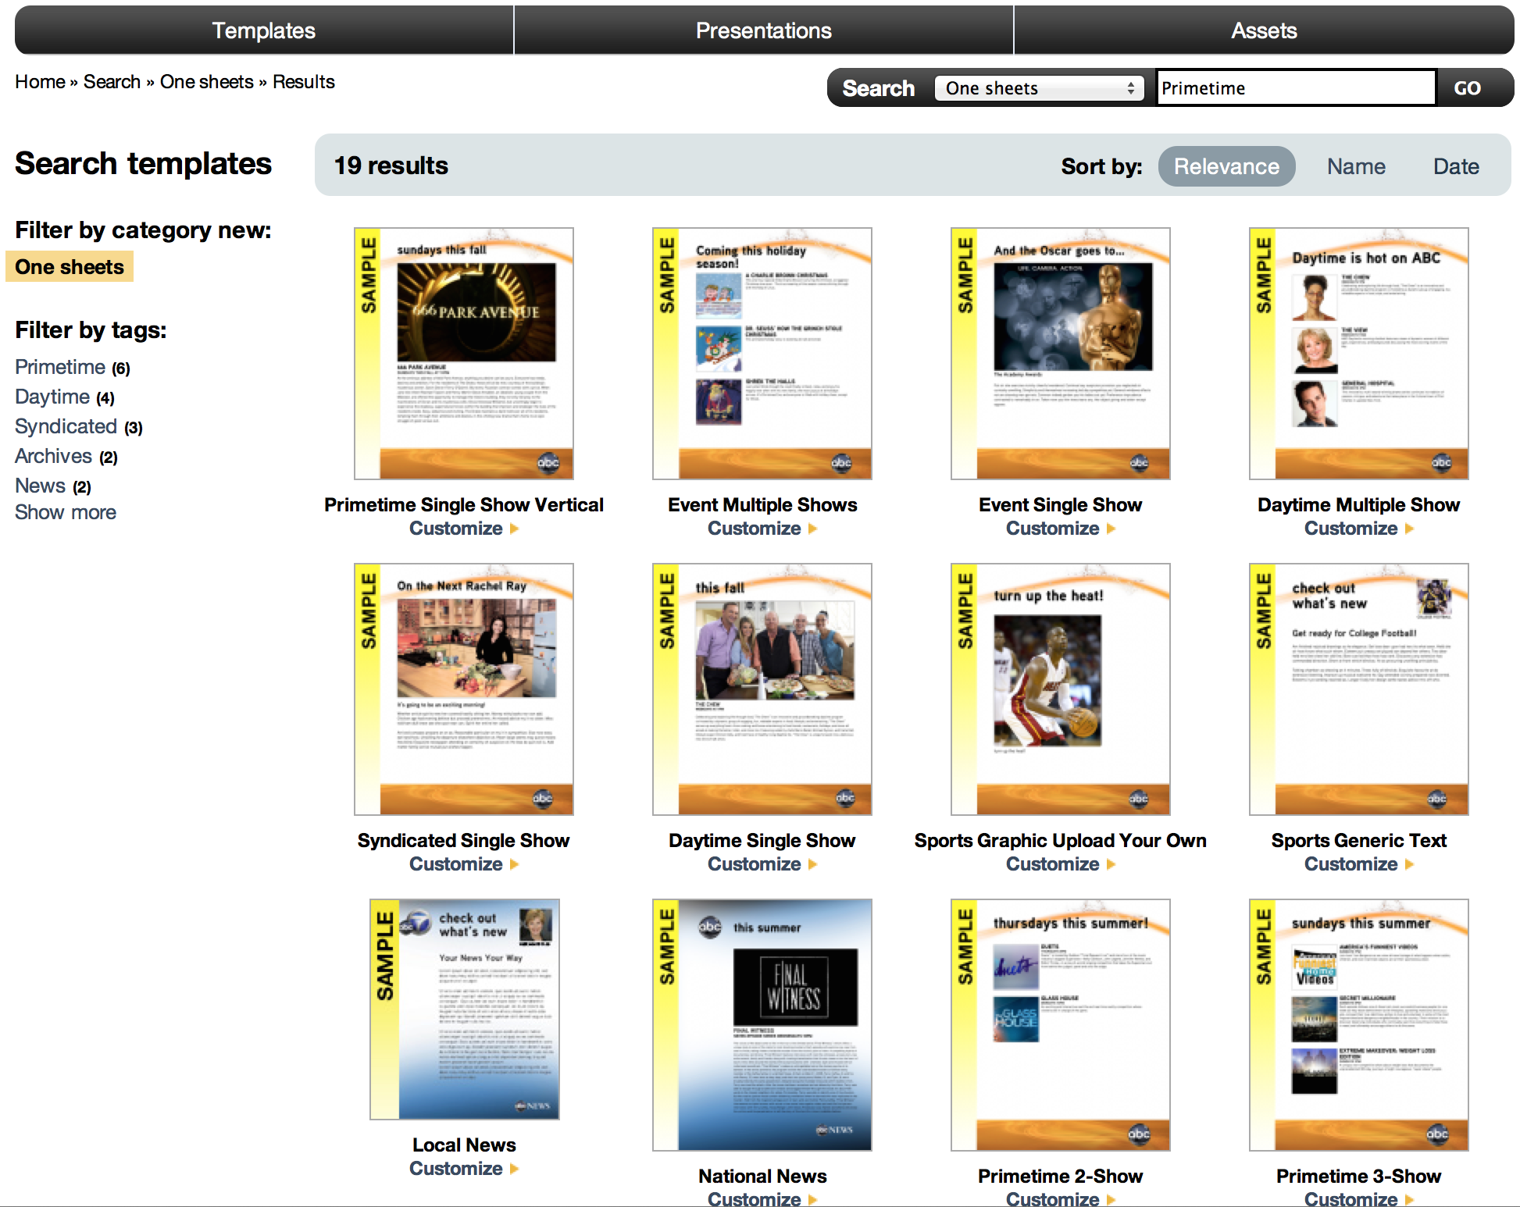1520x1207 pixels.
Task: Expand tags with Show more
Action: point(66,512)
